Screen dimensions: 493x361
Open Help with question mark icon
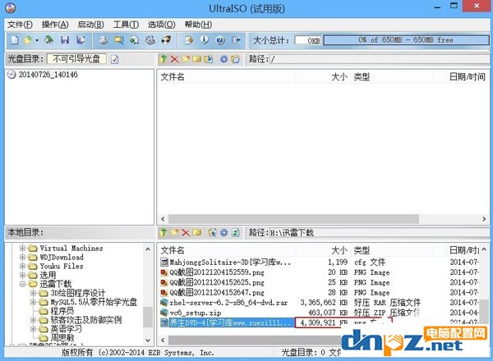click(220, 40)
